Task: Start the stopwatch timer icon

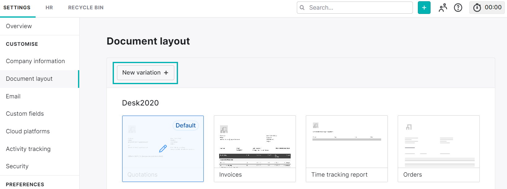Action: 477,8
